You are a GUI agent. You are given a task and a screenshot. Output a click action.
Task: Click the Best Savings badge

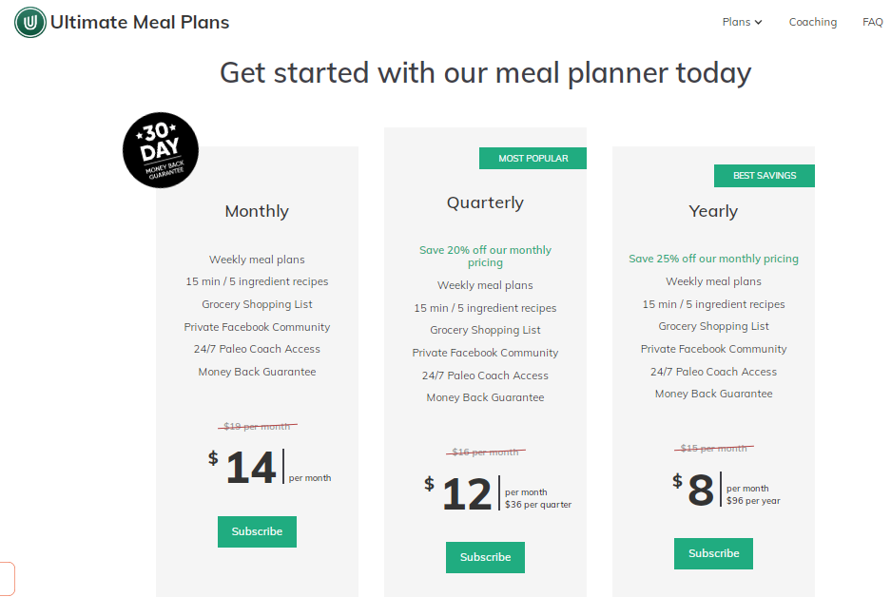764,176
